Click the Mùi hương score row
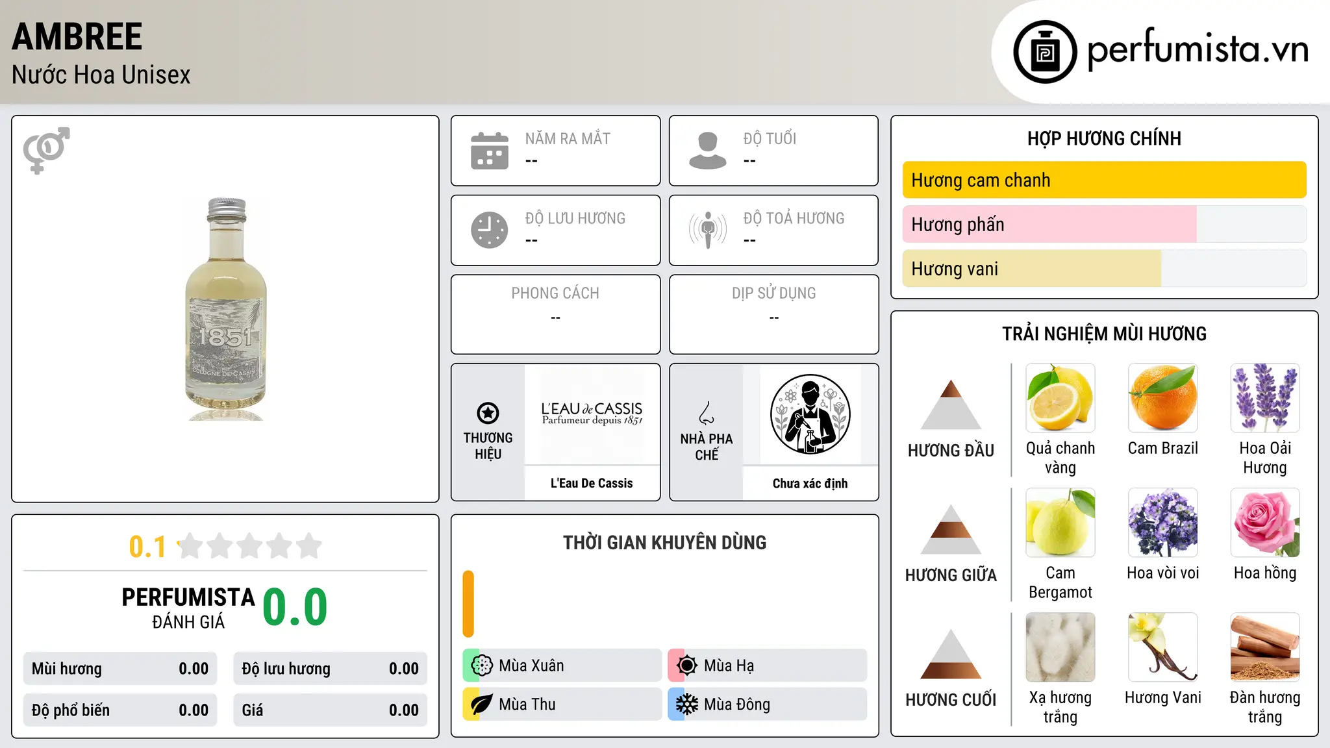1330x748 pixels. (x=120, y=669)
